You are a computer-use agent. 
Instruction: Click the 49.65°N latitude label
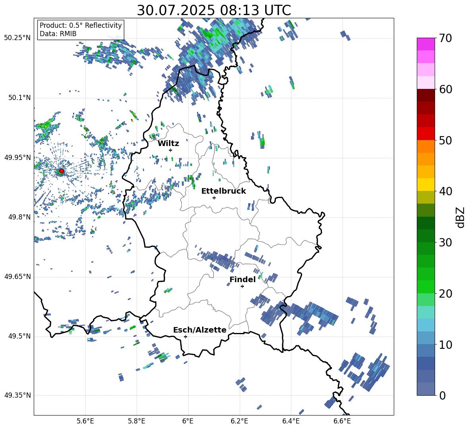click(17, 277)
